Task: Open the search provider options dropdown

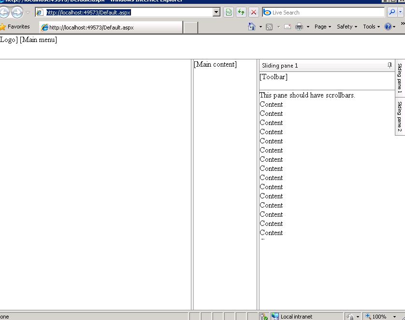Action: 401,12
